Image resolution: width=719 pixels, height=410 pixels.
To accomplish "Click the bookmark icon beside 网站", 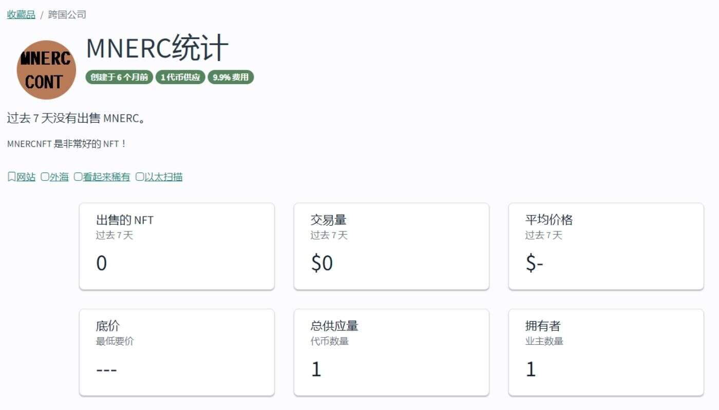I will point(10,177).
